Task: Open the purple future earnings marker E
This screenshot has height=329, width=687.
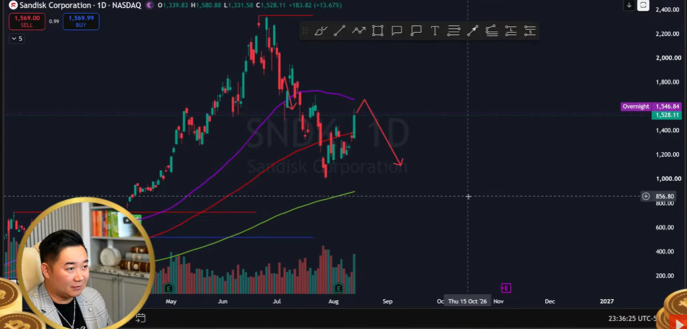Action: [506, 288]
